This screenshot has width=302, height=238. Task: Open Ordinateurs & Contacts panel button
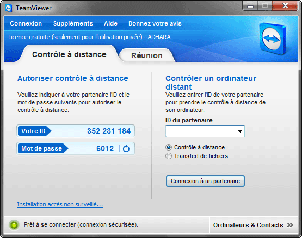(x=253, y=225)
